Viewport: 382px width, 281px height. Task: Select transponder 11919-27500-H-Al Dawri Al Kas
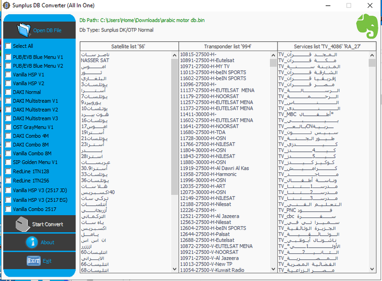click(x=214, y=168)
